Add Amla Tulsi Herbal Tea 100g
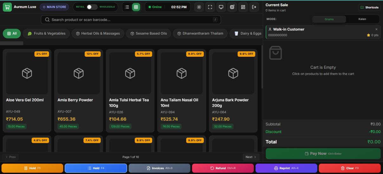 130,91
